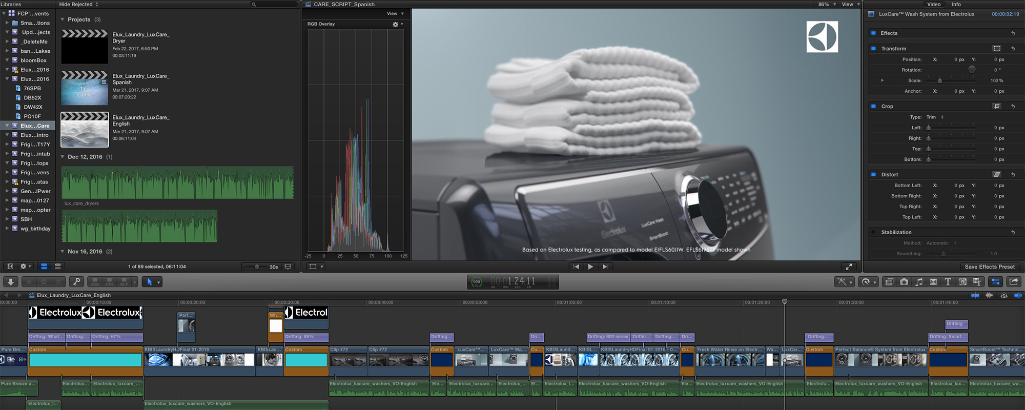Image resolution: width=1025 pixels, height=410 pixels.
Task: Play the viewer clip
Action: 590,266
